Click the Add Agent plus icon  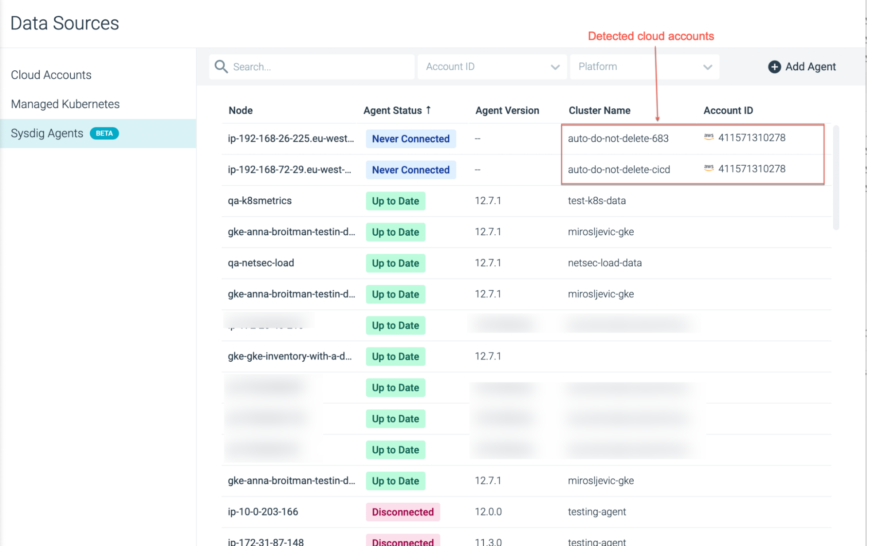pyautogui.click(x=774, y=67)
